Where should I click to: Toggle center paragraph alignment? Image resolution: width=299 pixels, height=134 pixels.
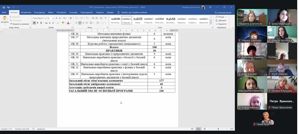pyautogui.click(x=80, y=23)
